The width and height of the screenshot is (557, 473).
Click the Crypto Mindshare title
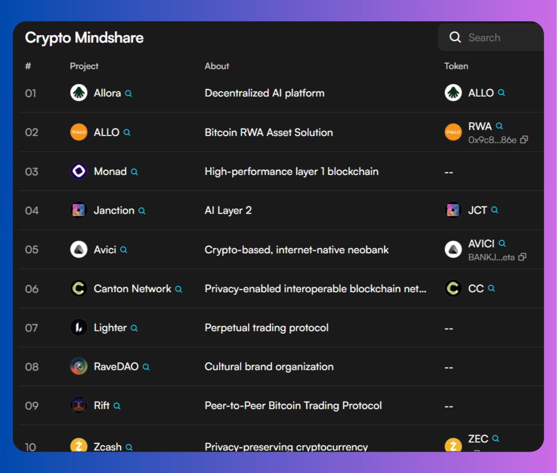(x=84, y=38)
